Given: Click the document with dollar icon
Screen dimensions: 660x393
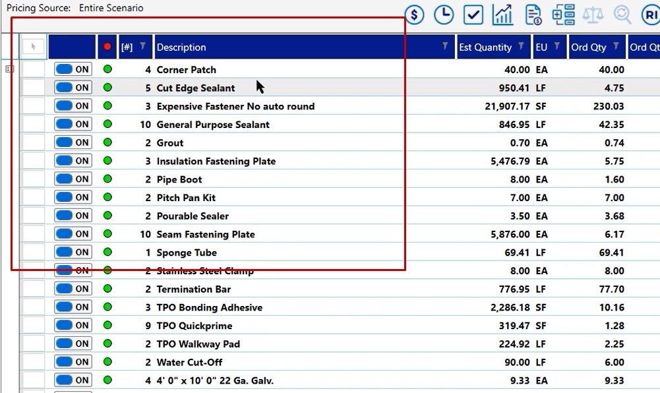Looking at the screenshot, I should point(533,15).
